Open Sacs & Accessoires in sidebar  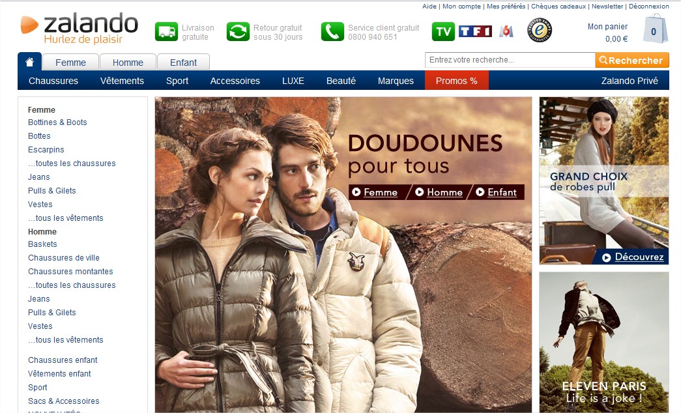coord(63,401)
